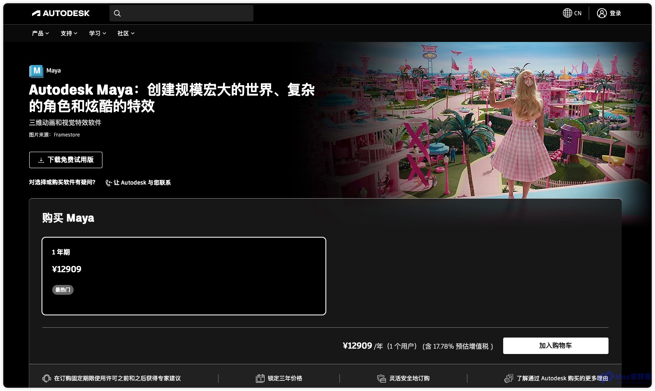Click 灵活安全地订购 link
Viewport: 655px width, 391px height.
[409, 378]
